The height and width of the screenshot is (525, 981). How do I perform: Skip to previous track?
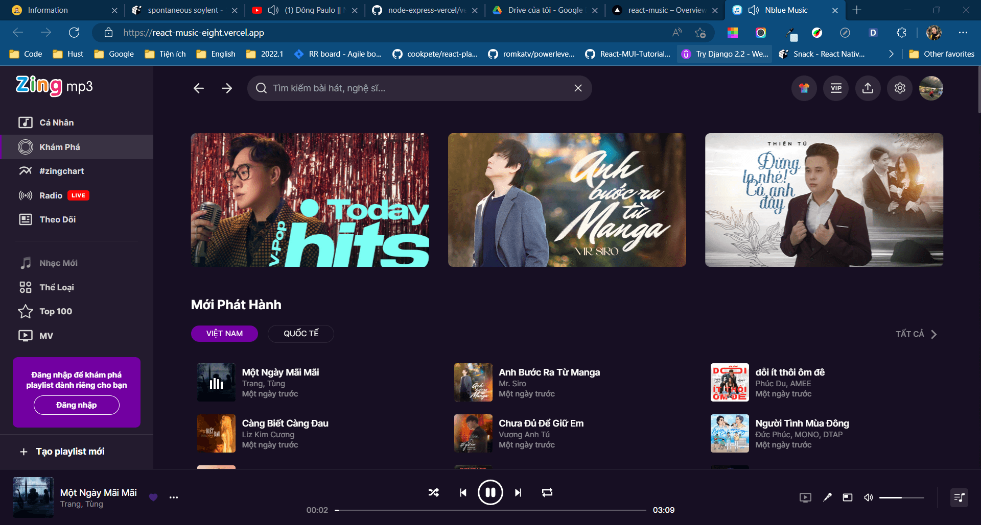coord(463,492)
